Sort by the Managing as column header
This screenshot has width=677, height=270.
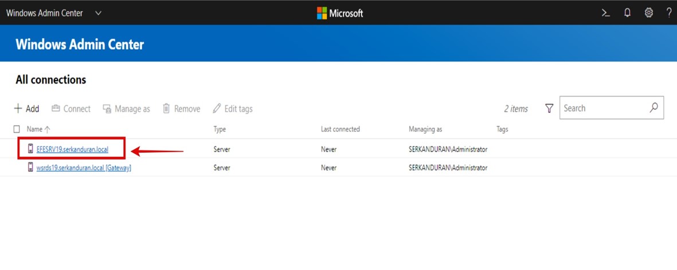point(425,129)
